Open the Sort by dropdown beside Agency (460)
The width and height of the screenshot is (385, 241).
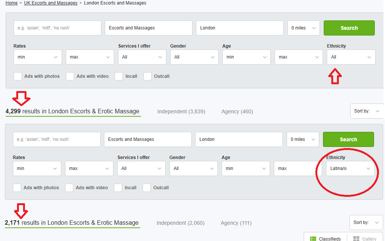point(367,111)
